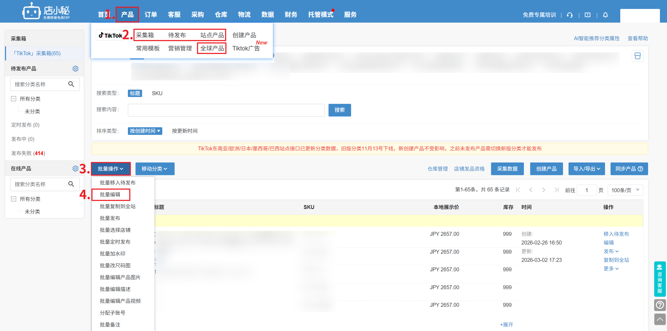Click the blue 搜索 button
Viewport: 667px width, 331px height.
click(x=339, y=110)
